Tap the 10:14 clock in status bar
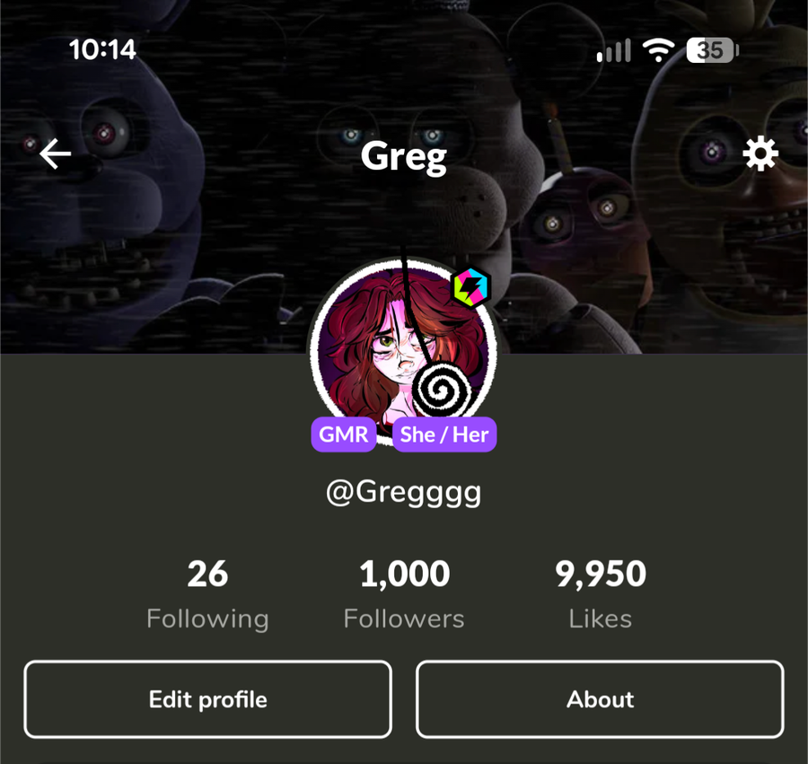808x764 pixels. pos(102,49)
